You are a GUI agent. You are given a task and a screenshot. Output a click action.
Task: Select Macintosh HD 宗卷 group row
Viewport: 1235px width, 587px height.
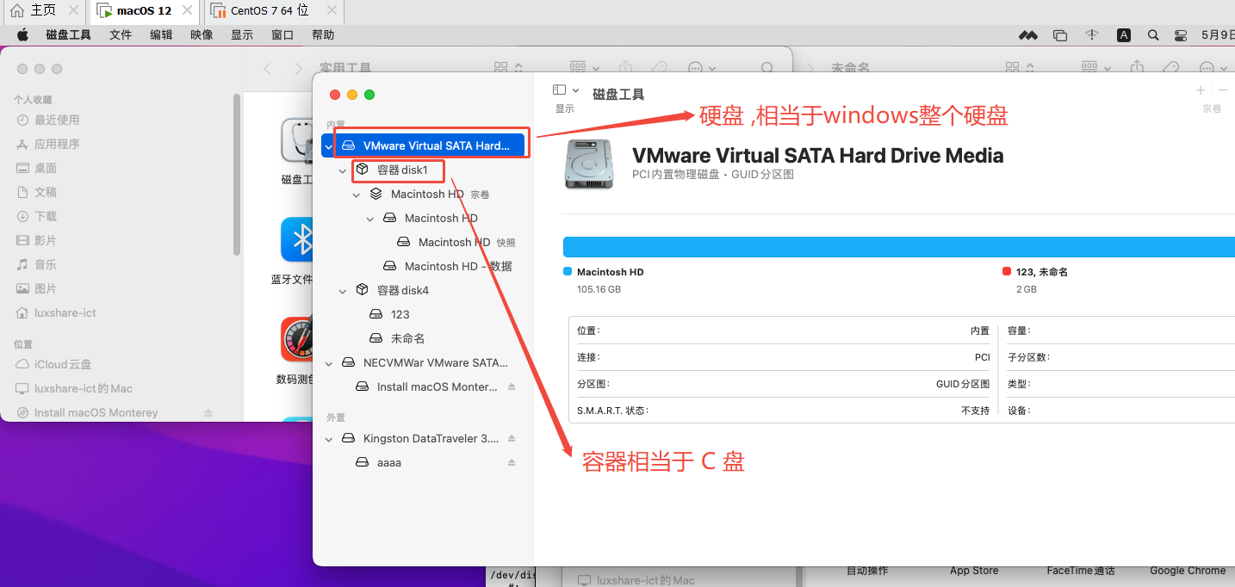428,195
